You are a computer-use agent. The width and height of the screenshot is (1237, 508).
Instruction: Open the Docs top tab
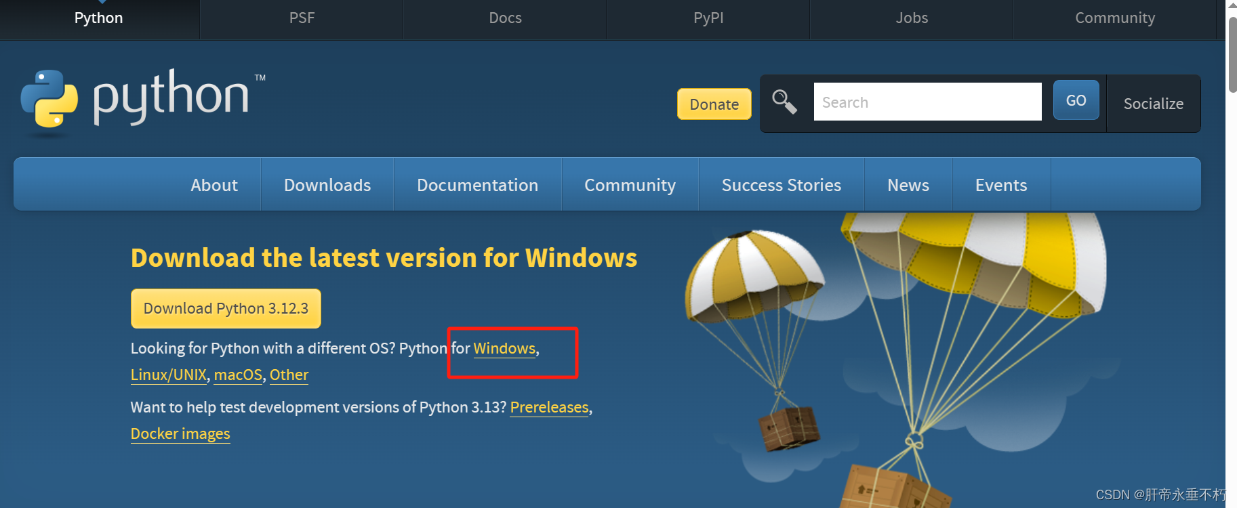coord(505,18)
